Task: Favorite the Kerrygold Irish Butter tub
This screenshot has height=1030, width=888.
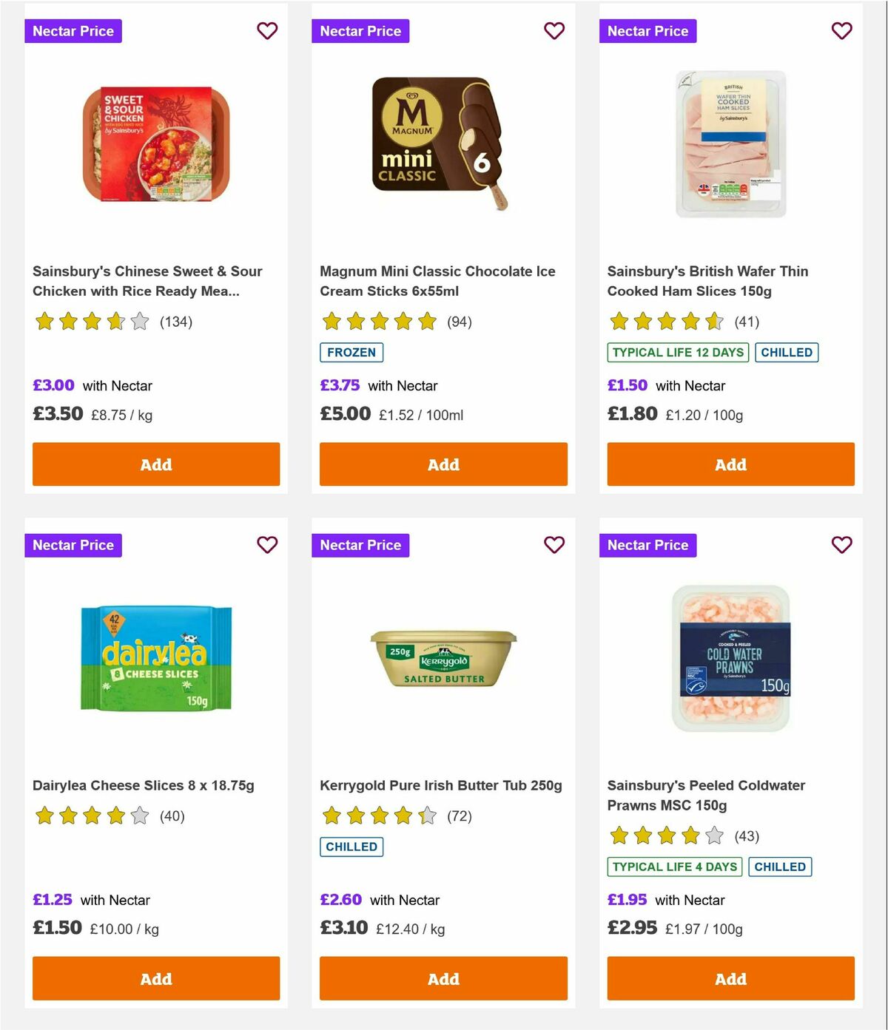Action: 554,545
